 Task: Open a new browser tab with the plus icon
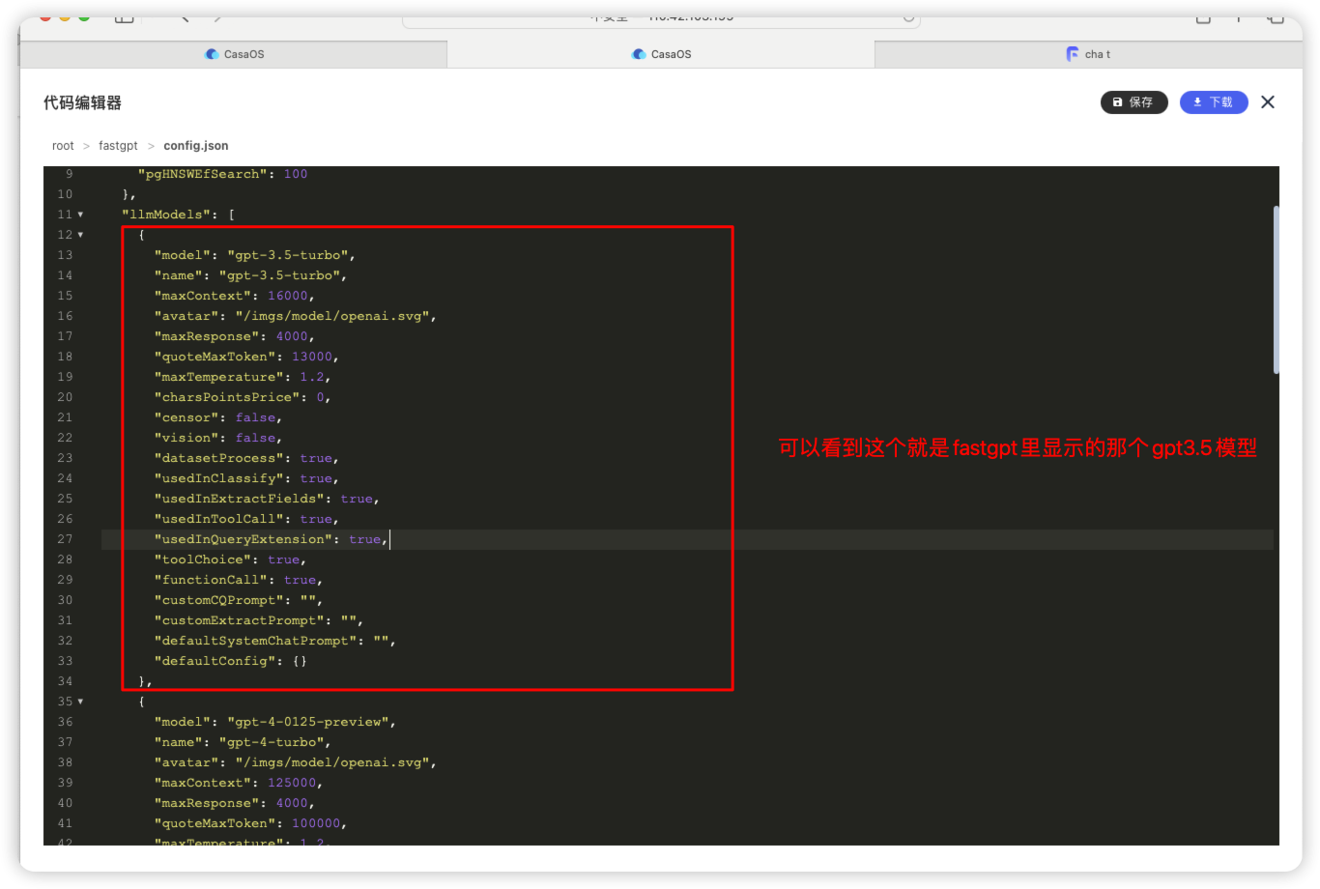(1238, 17)
